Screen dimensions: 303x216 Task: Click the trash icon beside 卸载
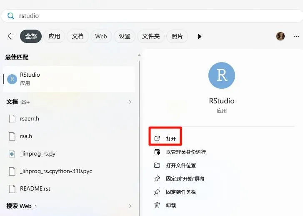pos(157,205)
